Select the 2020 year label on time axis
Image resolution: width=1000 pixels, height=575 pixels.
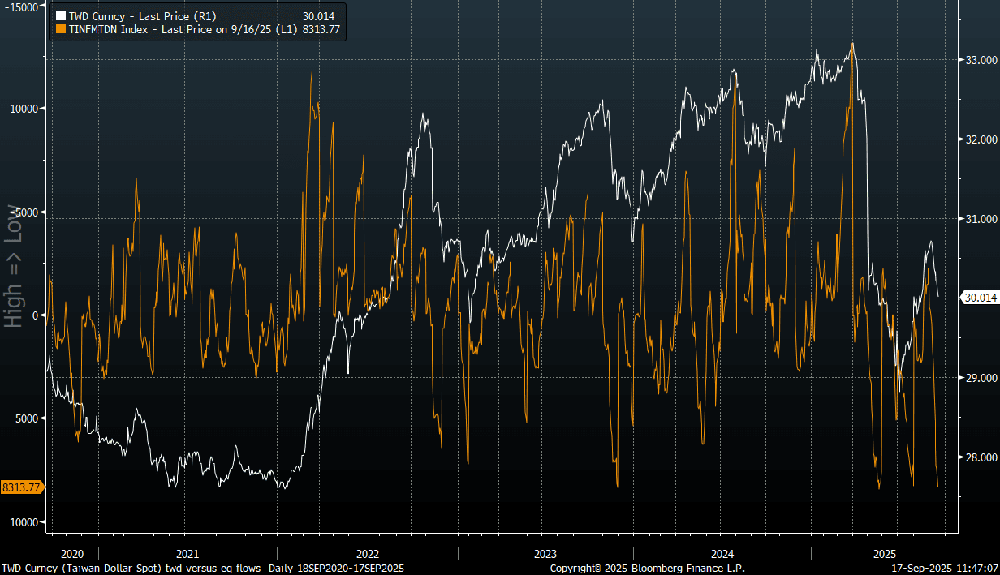click(x=72, y=554)
